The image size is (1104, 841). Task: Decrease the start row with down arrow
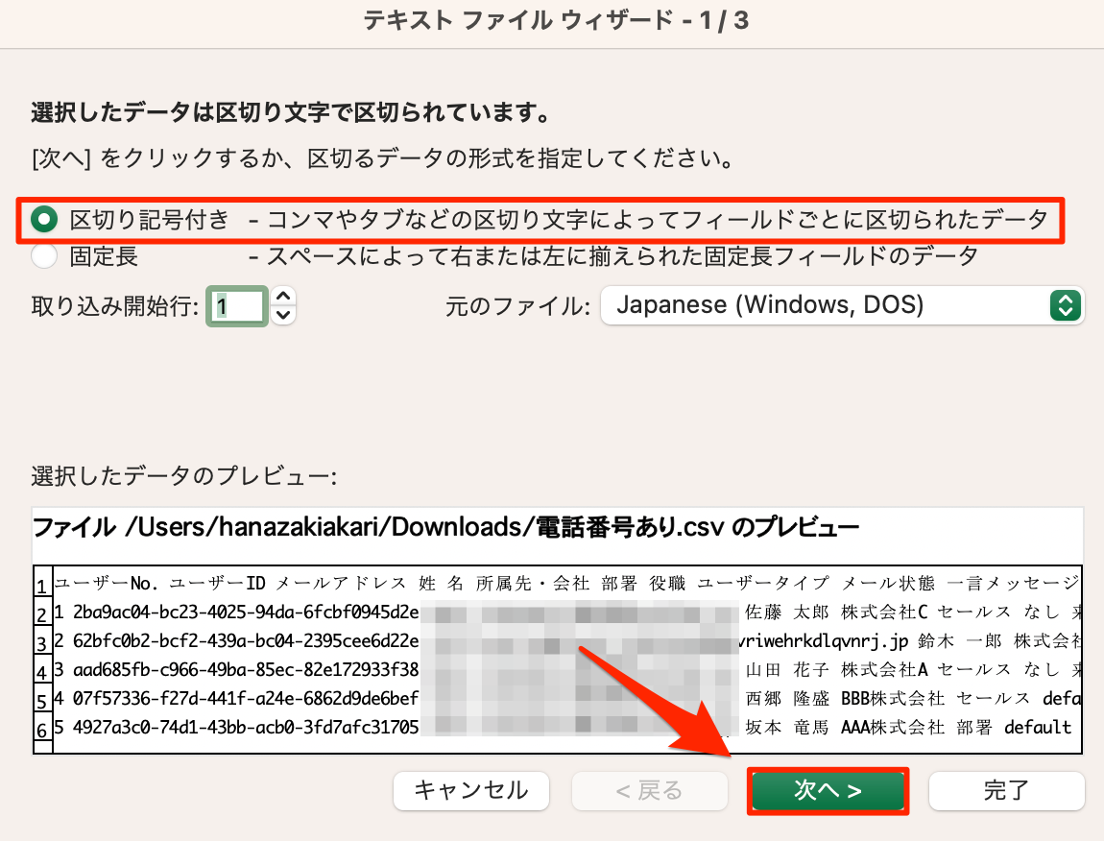(x=284, y=316)
